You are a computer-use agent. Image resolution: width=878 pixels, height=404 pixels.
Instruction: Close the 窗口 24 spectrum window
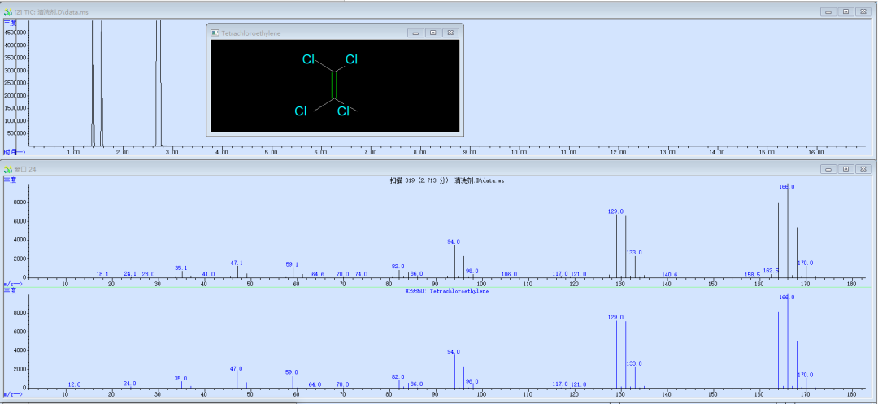(x=864, y=169)
